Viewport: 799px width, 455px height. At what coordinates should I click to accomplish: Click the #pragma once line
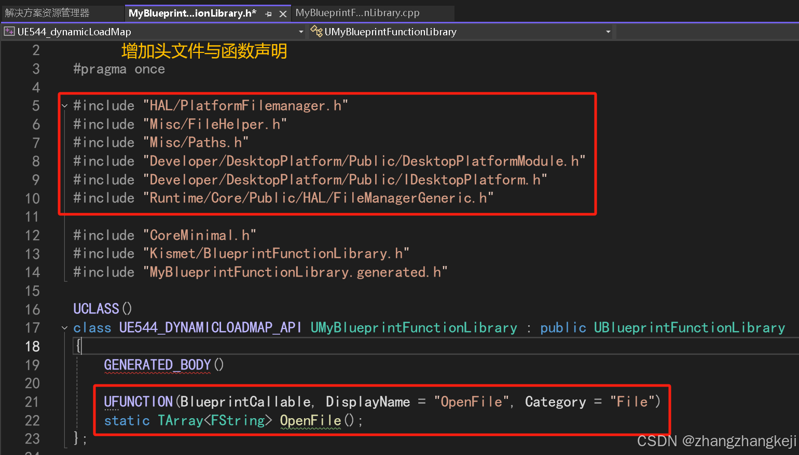tap(119, 69)
